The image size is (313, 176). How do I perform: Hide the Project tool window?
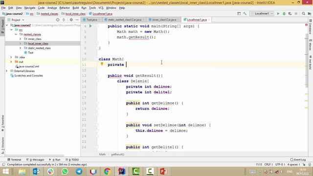tap(77, 20)
